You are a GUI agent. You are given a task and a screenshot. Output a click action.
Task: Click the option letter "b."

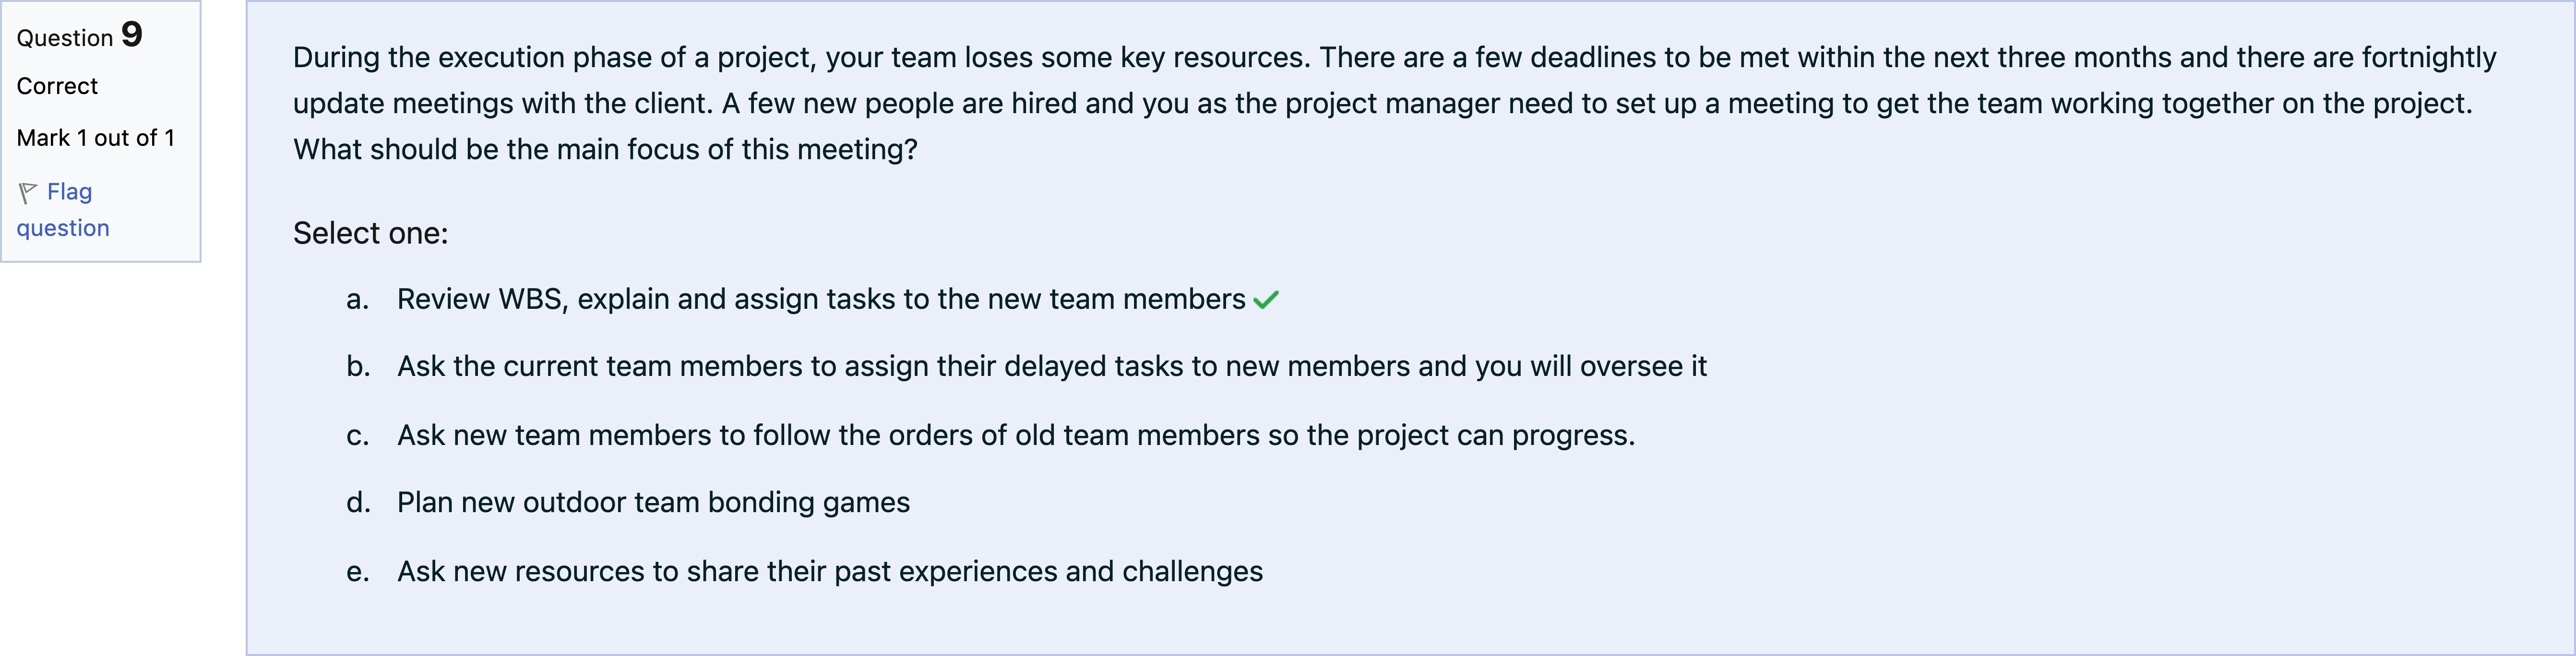click(358, 367)
